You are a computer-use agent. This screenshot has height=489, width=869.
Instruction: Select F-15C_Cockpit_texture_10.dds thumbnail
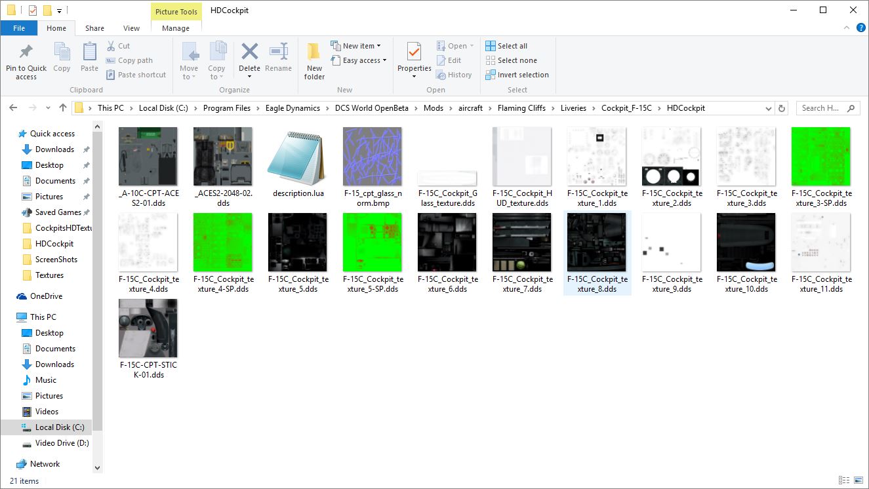tap(746, 242)
